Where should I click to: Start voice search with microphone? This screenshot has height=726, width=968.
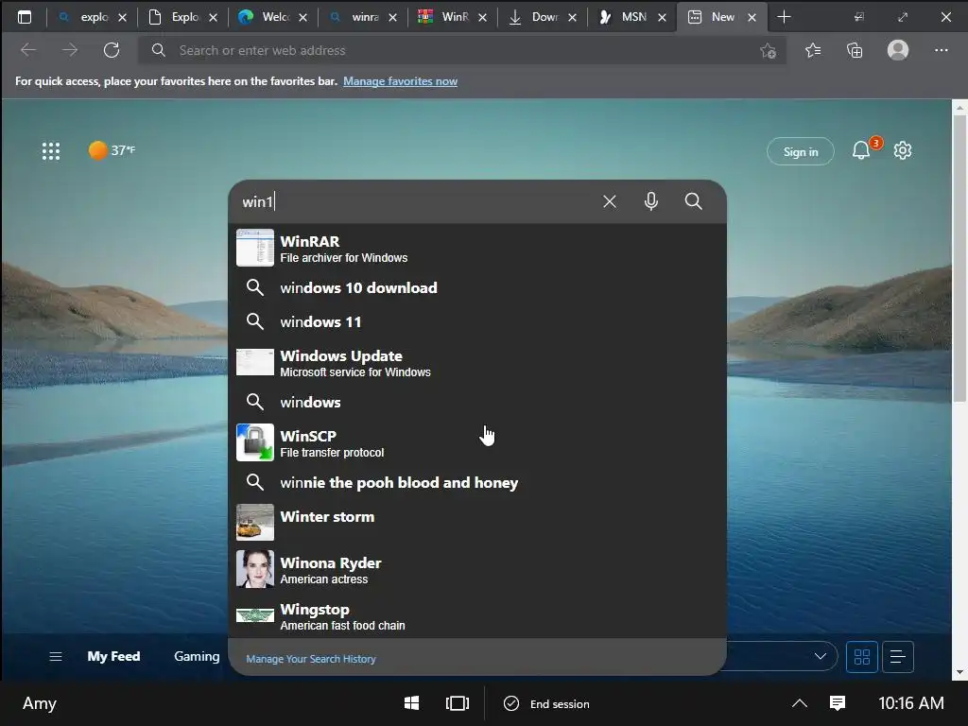[x=650, y=201]
